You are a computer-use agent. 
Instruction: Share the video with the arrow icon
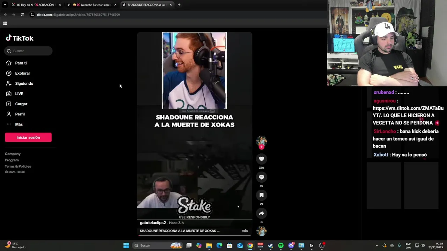(261, 213)
